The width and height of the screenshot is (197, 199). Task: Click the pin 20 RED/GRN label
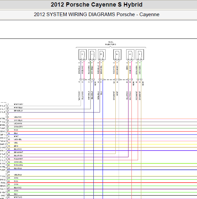[x=18, y=165]
